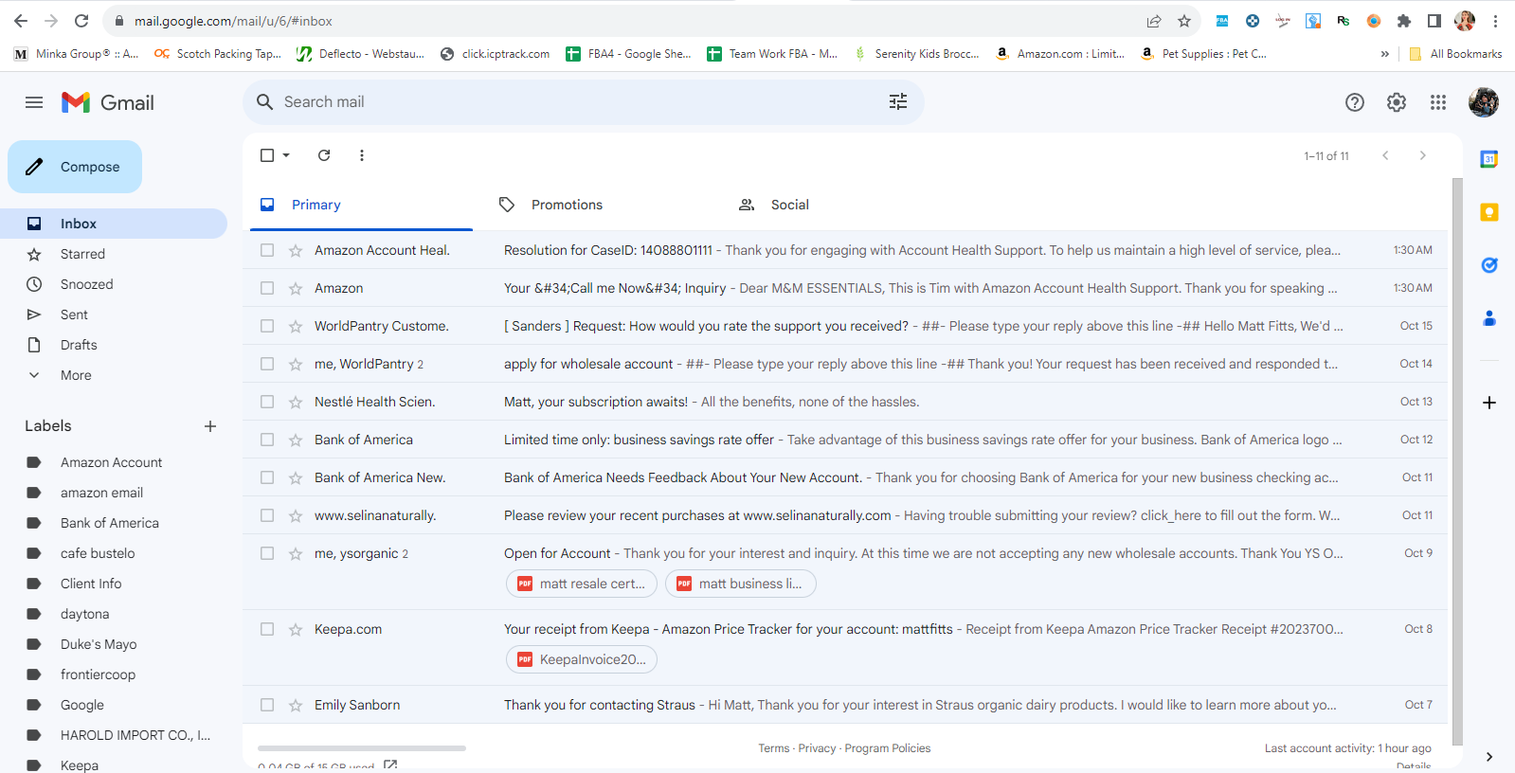Go to newer messages arrow

1385,155
